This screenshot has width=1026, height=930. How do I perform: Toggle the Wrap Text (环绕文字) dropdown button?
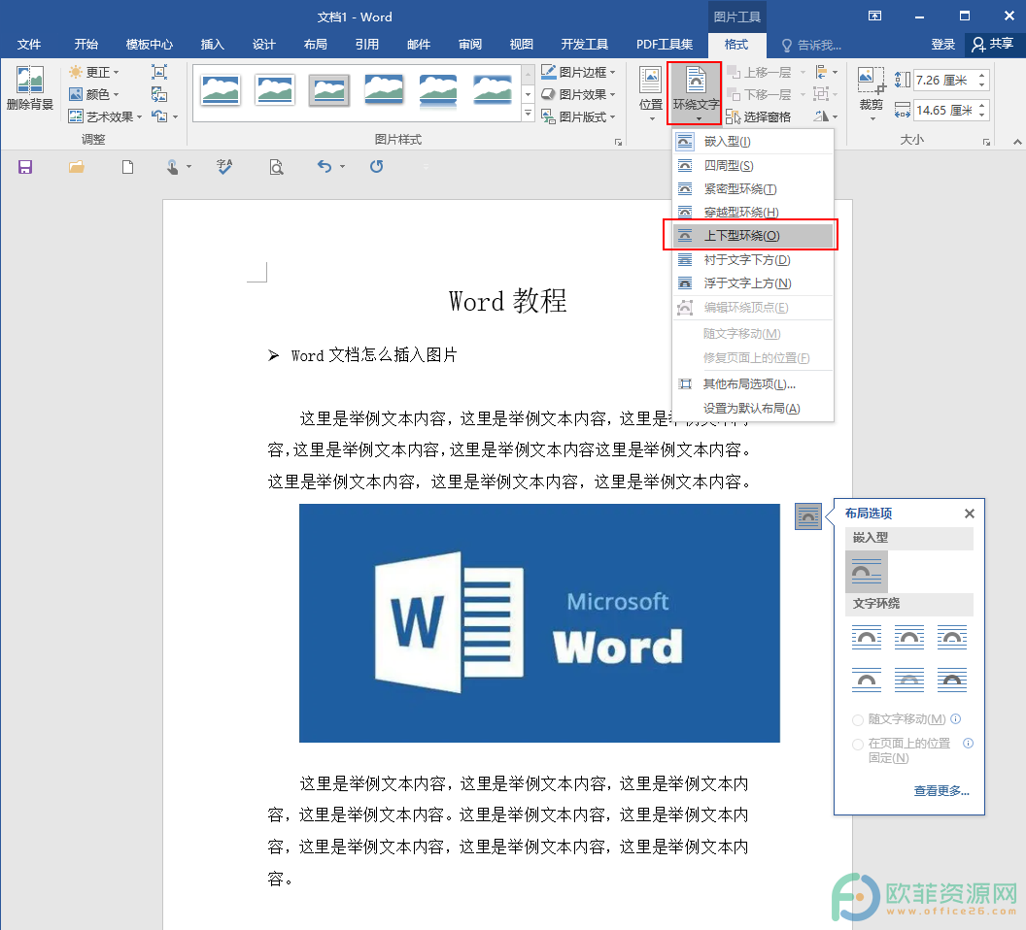point(695,93)
